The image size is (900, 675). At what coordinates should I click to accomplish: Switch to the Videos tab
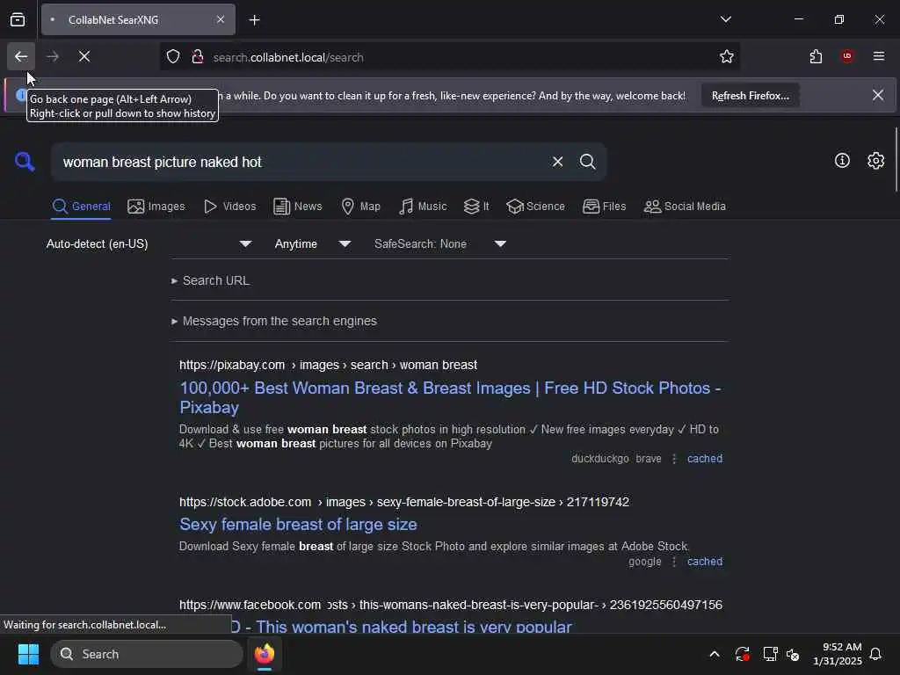pos(230,207)
